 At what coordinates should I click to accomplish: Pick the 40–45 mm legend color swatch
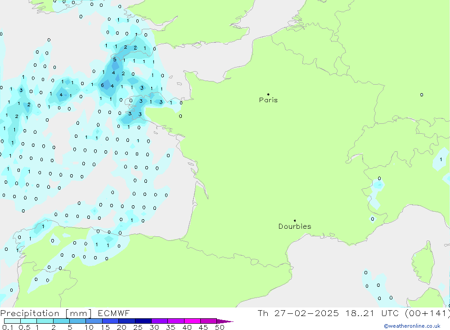192,321
